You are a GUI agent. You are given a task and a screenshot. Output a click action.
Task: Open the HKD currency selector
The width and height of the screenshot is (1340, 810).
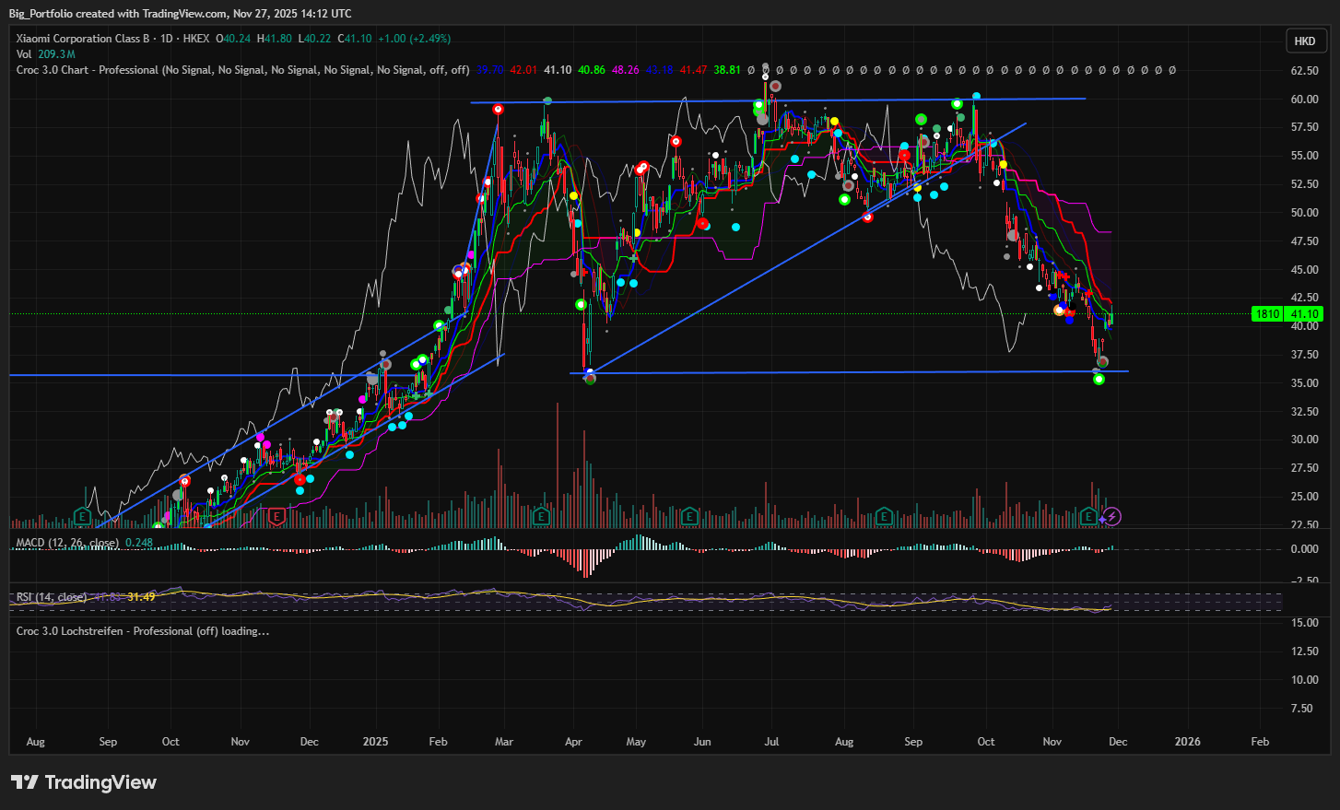[x=1304, y=41]
